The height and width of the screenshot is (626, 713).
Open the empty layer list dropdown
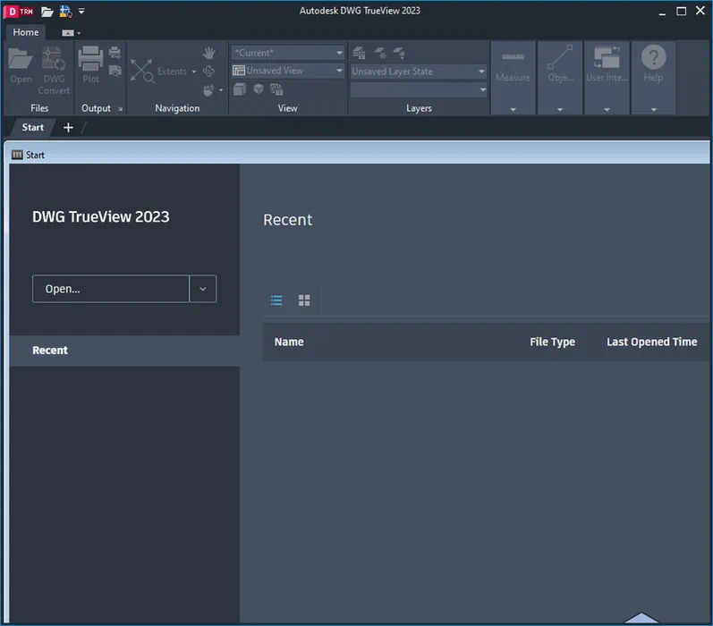[x=419, y=90]
